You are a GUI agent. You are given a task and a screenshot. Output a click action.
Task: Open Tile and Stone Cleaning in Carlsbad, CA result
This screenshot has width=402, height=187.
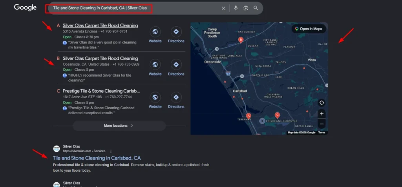(x=97, y=158)
